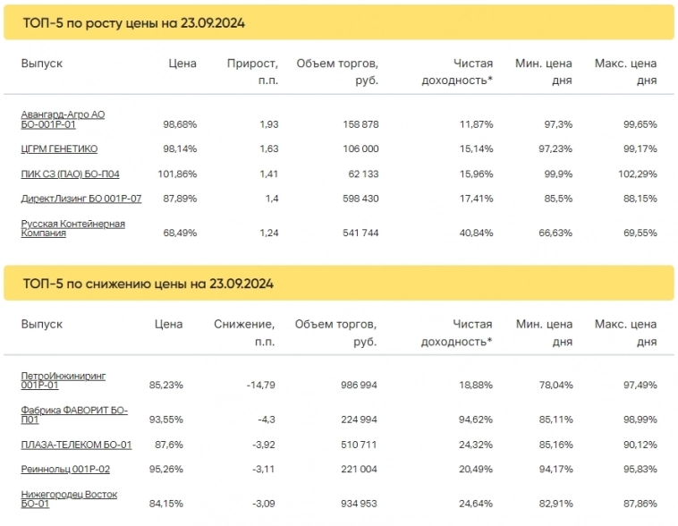This screenshot has height=526, width=678.
Task: Click the 1,93 price growth value
Action: (269, 123)
